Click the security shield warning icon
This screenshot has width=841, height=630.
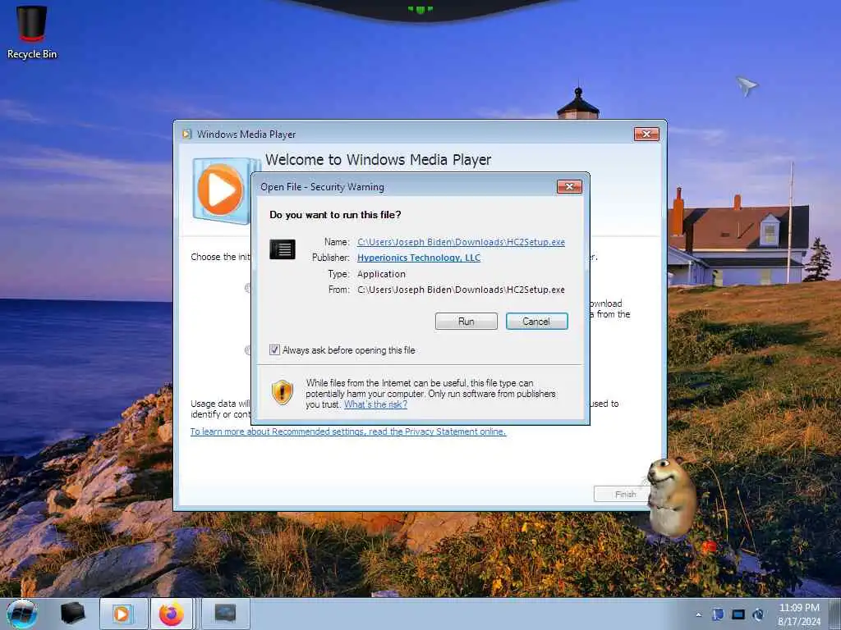pyautogui.click(x=283, y=392)
